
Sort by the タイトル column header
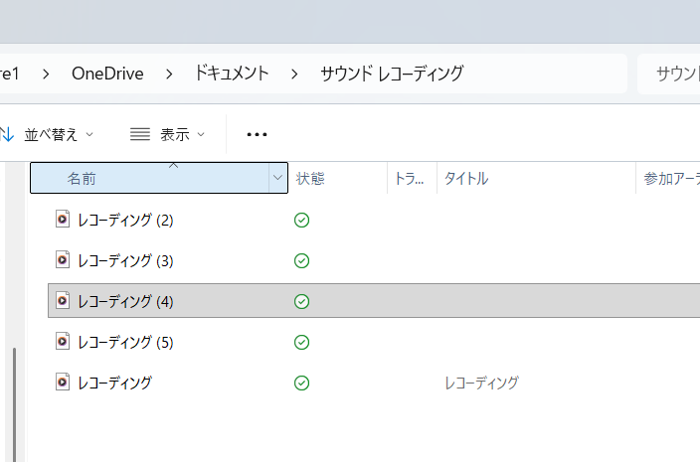[465, 179]
